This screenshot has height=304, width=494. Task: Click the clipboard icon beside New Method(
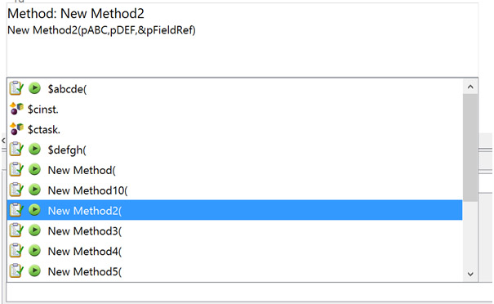[16, 170]
